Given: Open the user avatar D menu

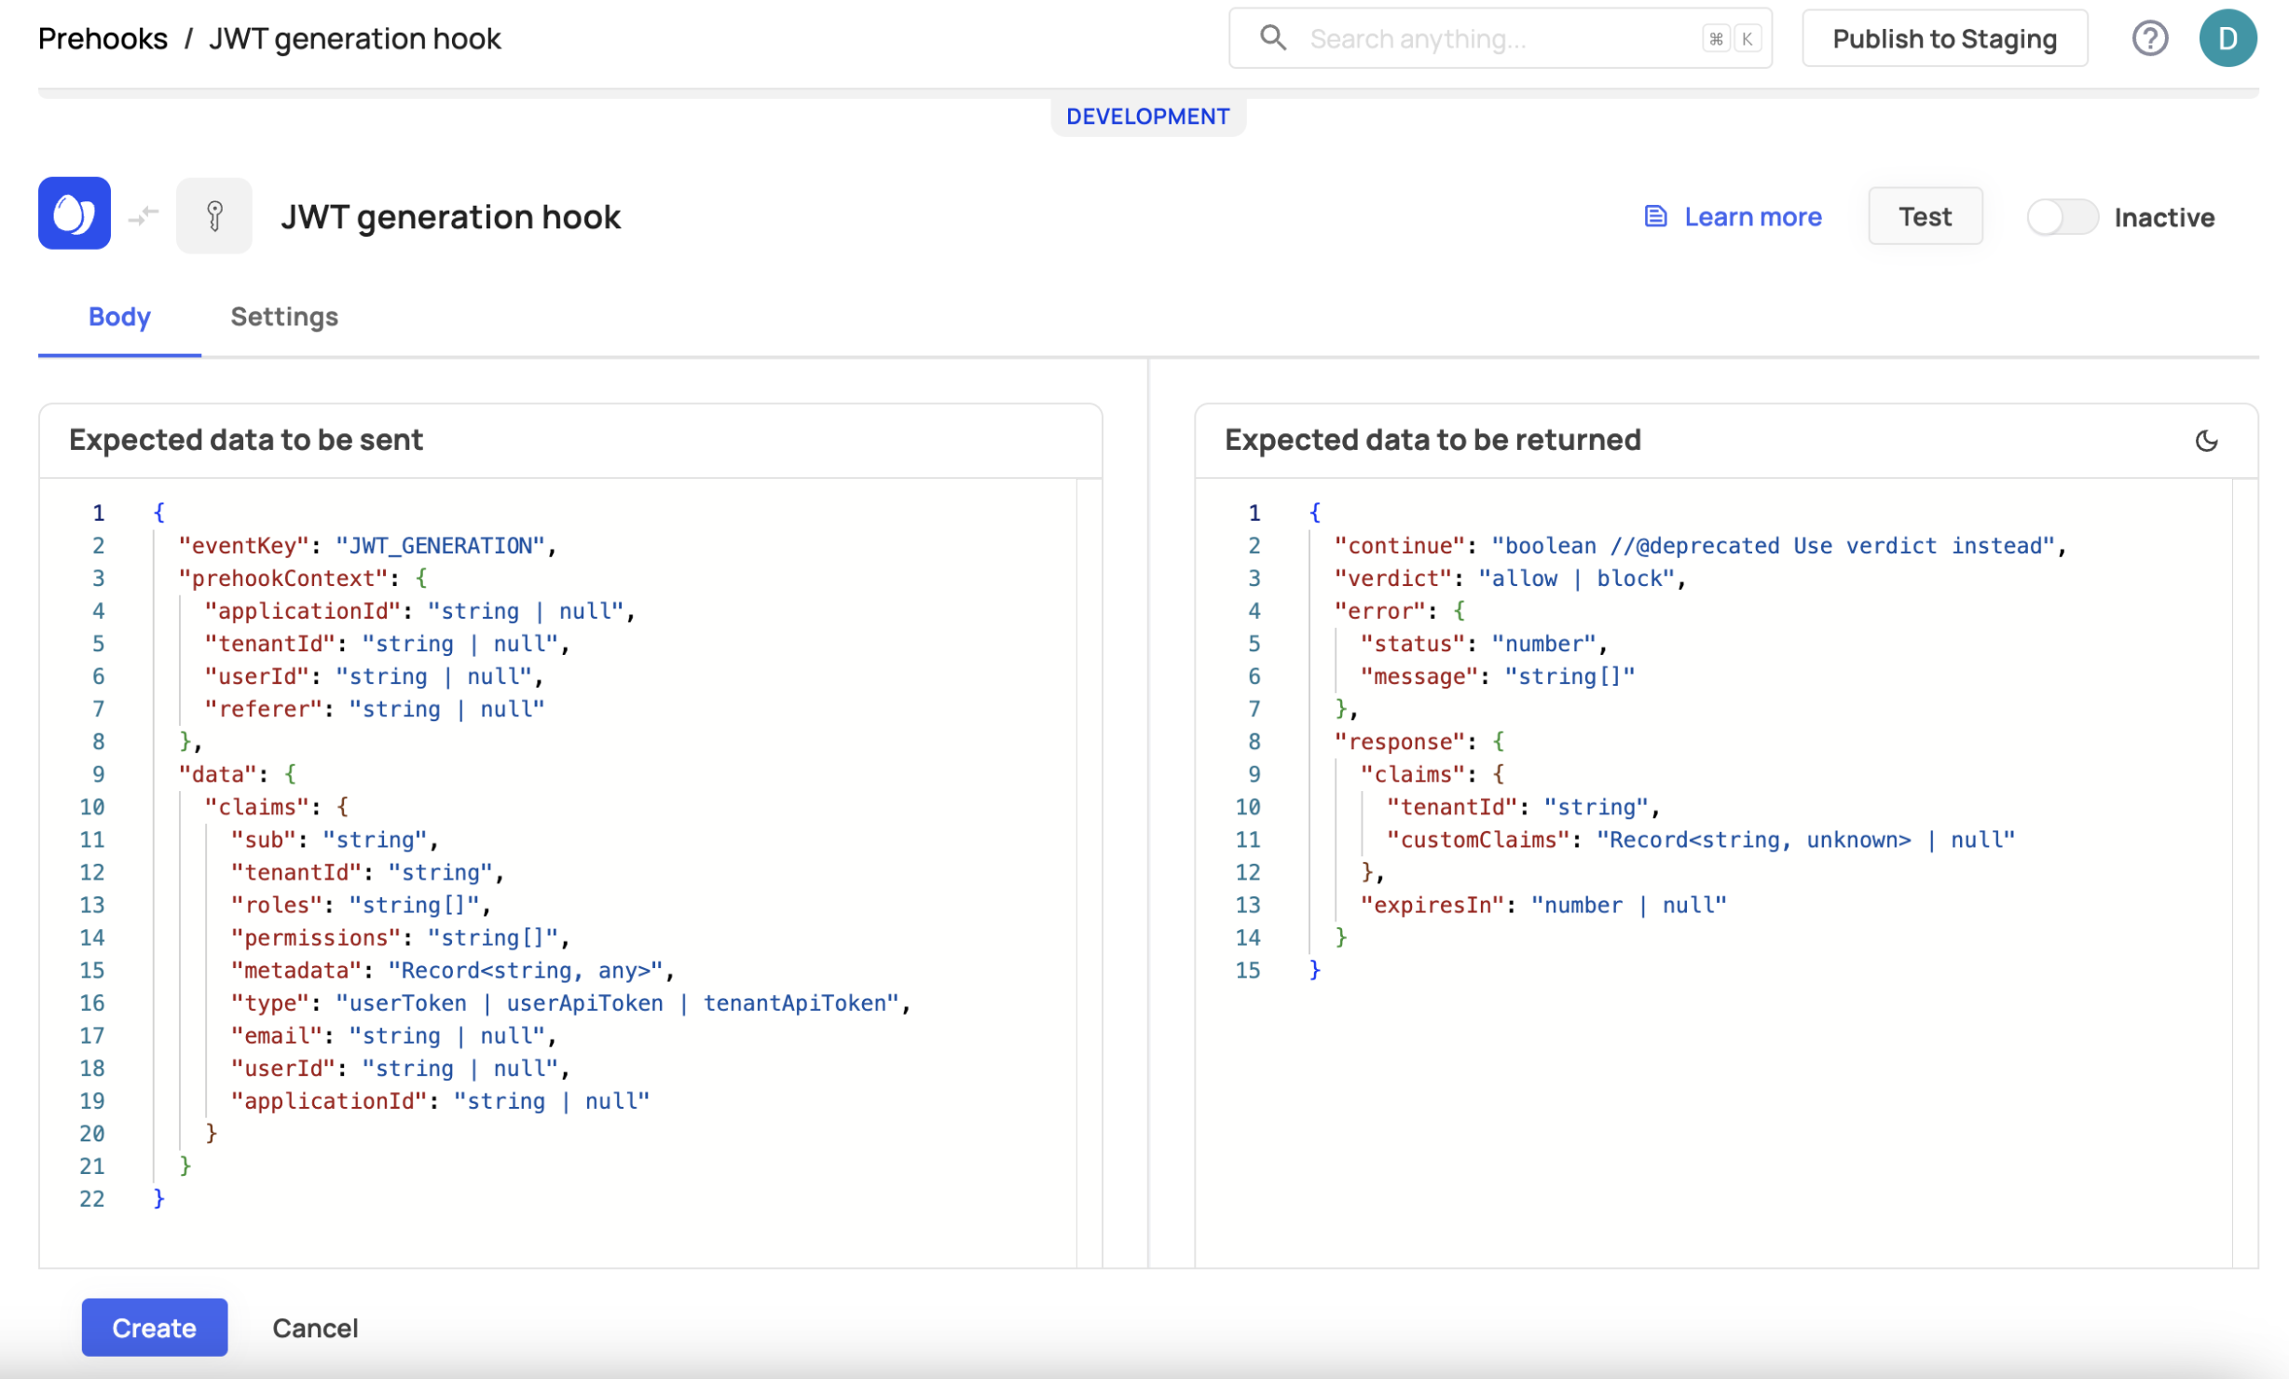Looking at the screenshot, I should (x=2227, y=38).
